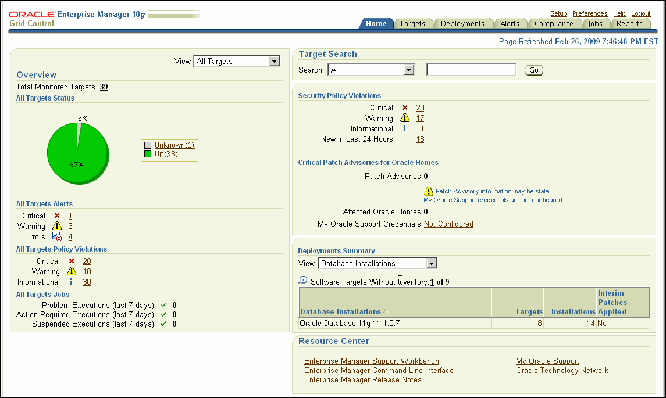Open Security Policy Violations warning count 17

(420, 119)
